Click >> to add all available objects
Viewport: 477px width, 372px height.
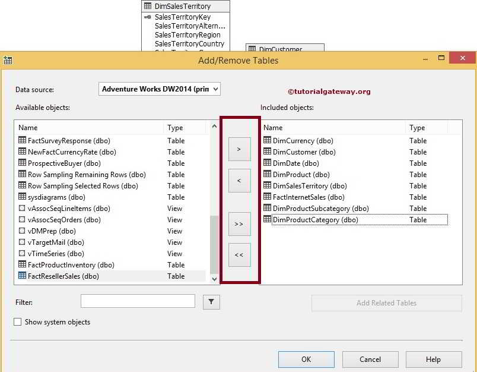[240, 224]
